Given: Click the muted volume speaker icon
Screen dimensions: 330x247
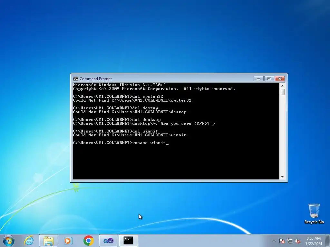Looking at the screenshot, I should tap(297, 241).
